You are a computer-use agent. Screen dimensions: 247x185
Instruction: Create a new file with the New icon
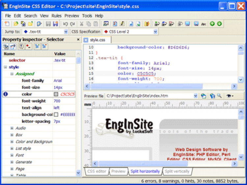(x=7, y=24)
